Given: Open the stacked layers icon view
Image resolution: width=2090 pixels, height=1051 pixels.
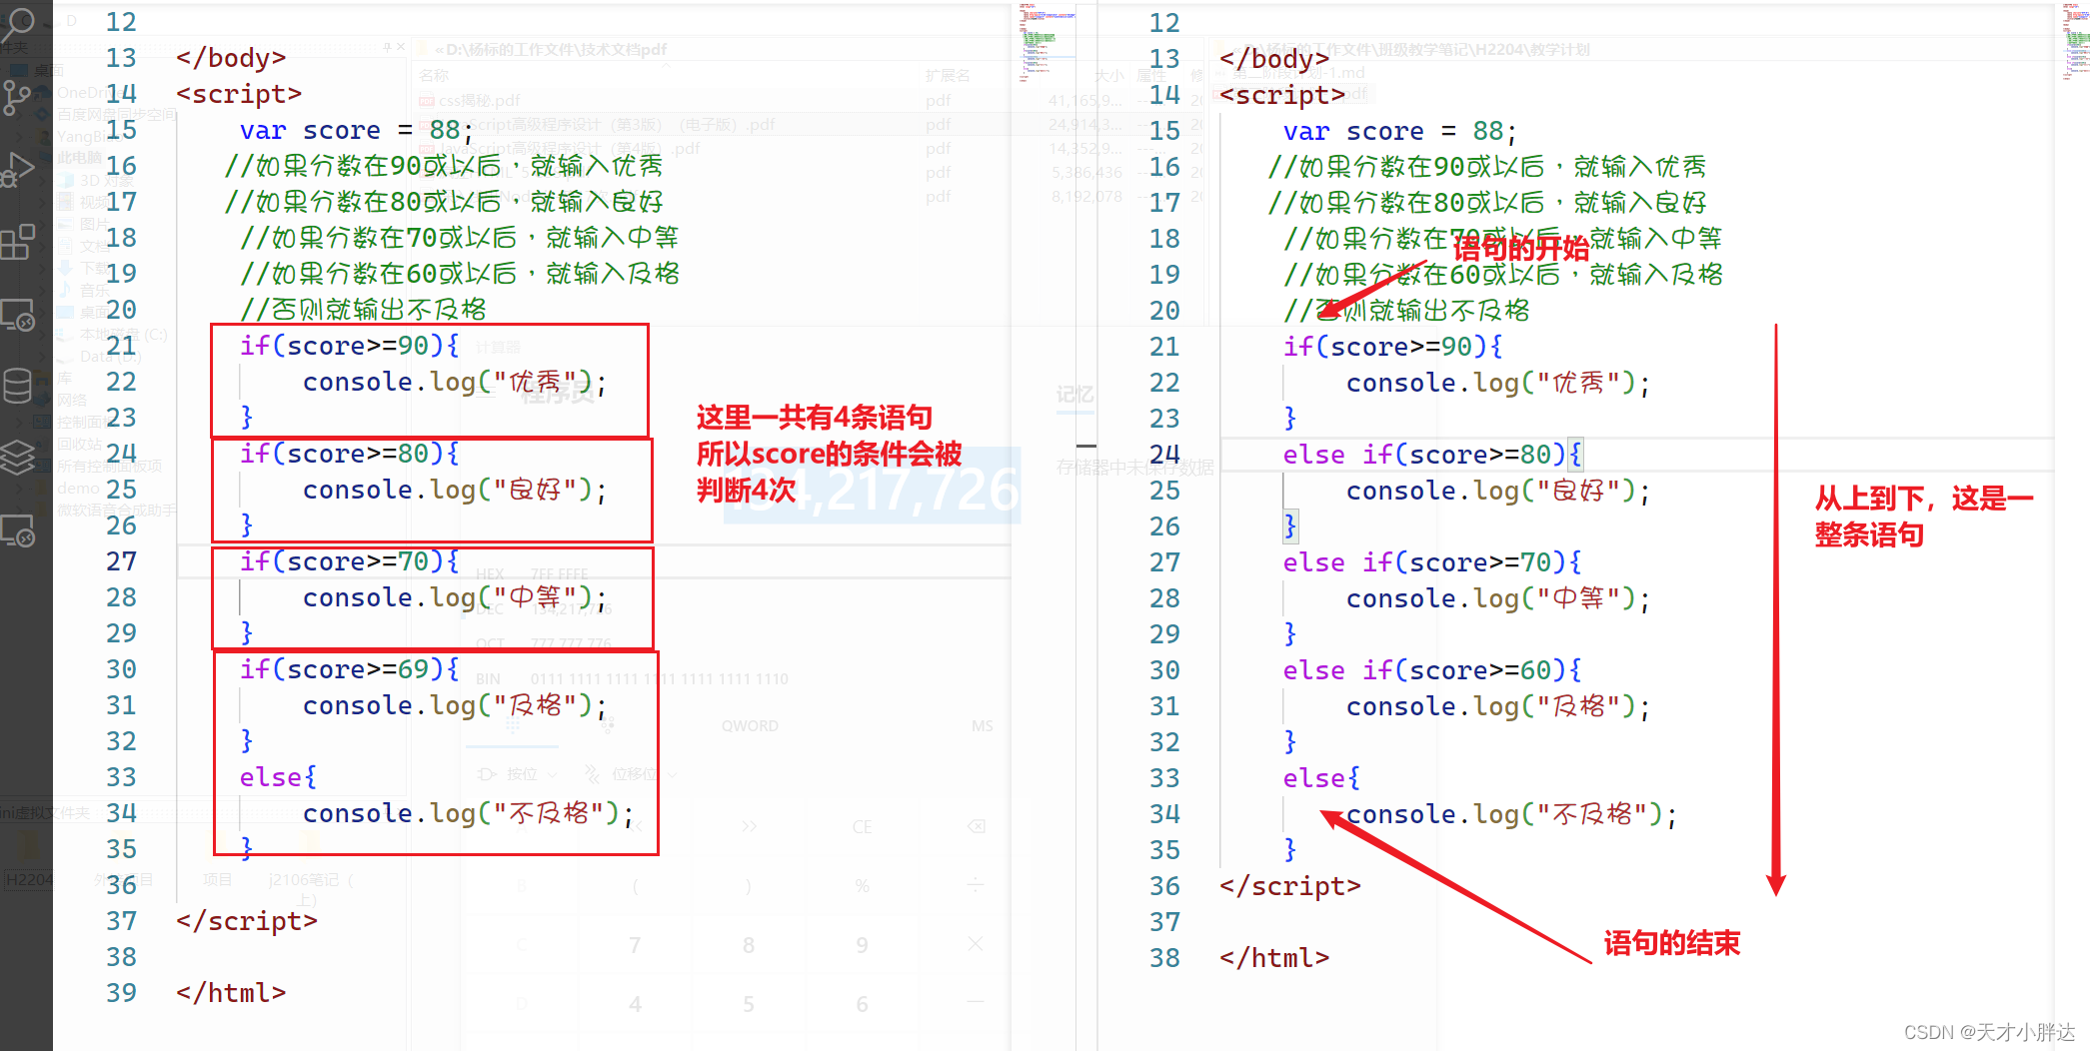Looking at the screenshot, I should 17,458.
